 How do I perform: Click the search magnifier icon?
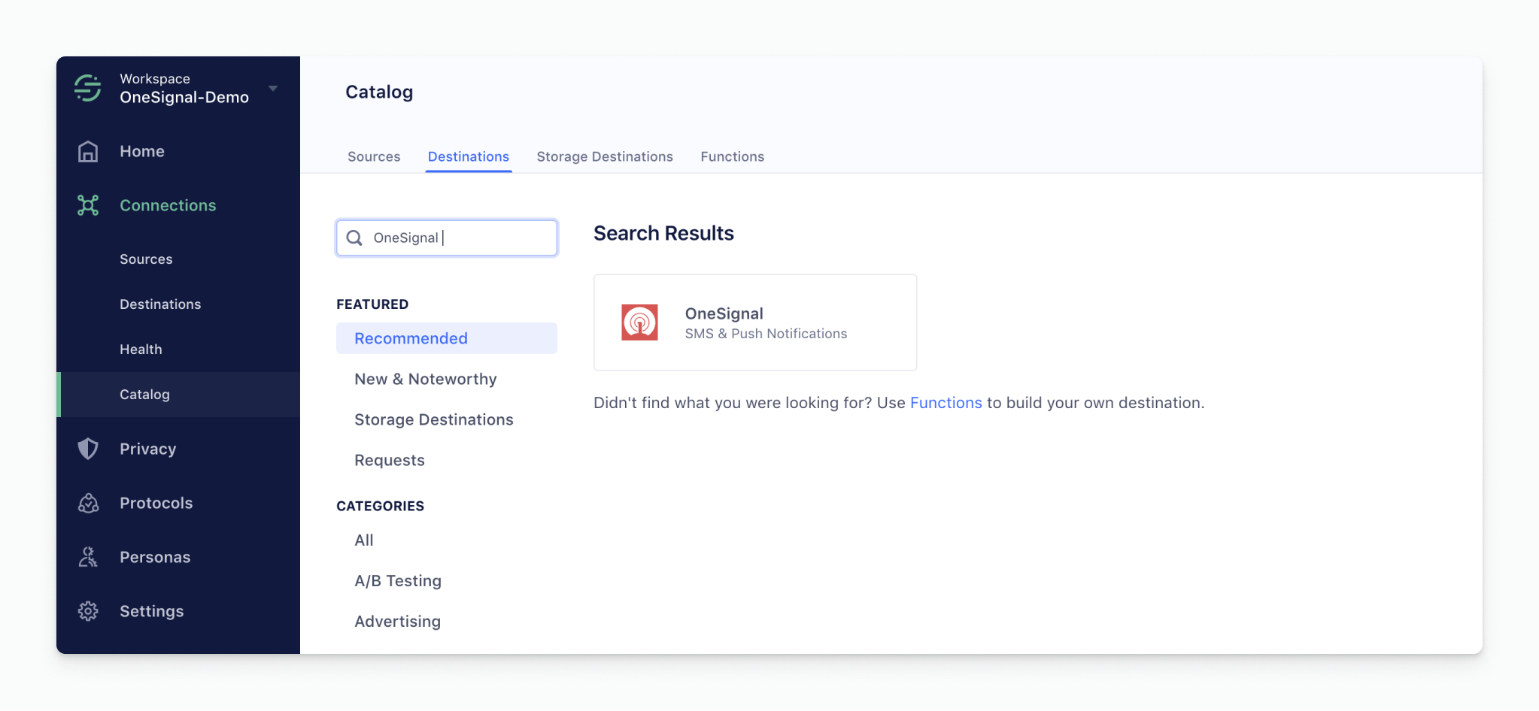pos(354,238)
